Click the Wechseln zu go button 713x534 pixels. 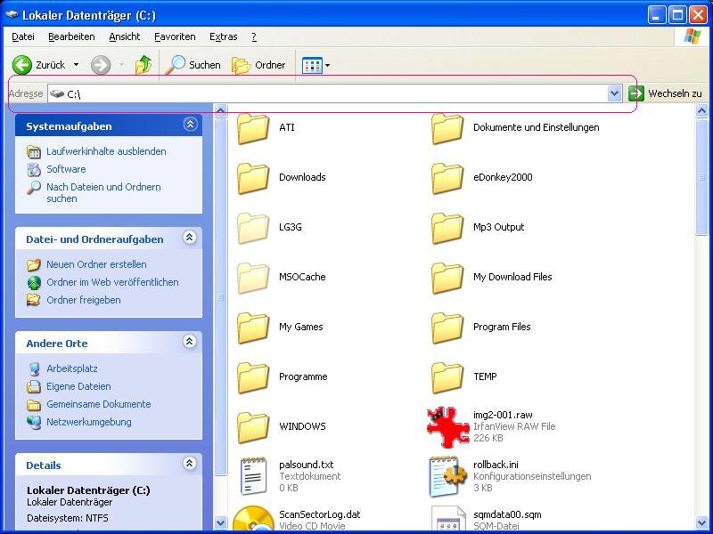[x=665, y=93]
